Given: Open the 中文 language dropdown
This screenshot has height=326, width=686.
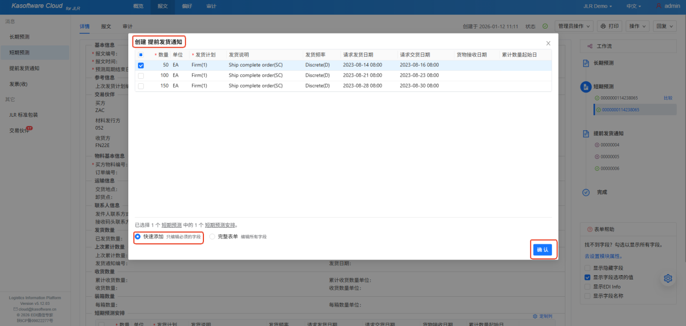Looking at the screenshot, I should (633, 6).
